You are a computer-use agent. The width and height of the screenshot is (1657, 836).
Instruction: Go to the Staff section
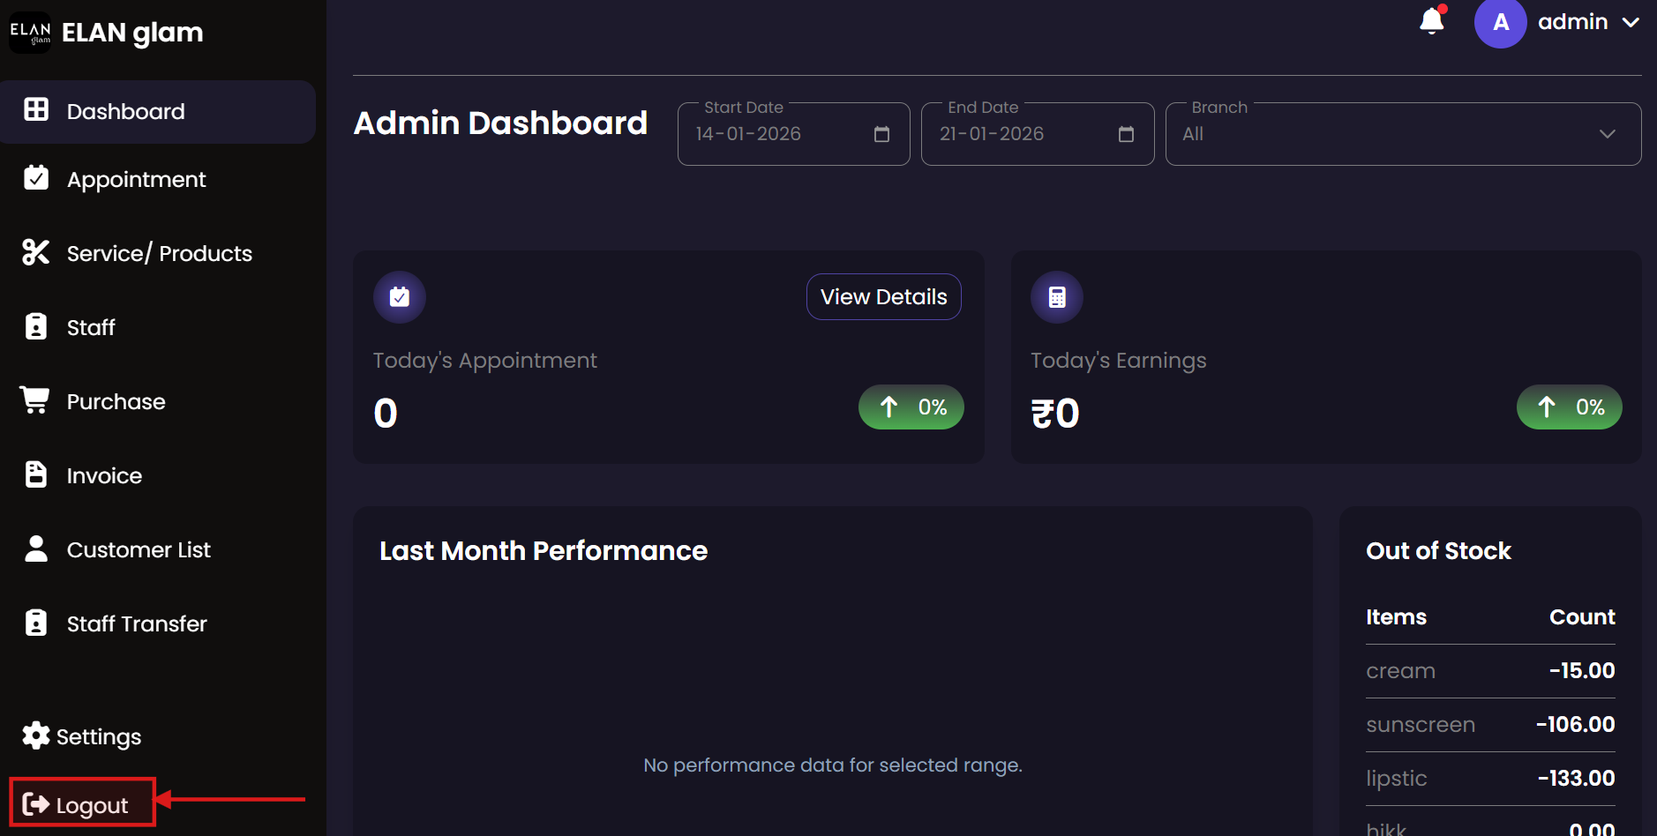pyautogui.click(x=91, y=327)
